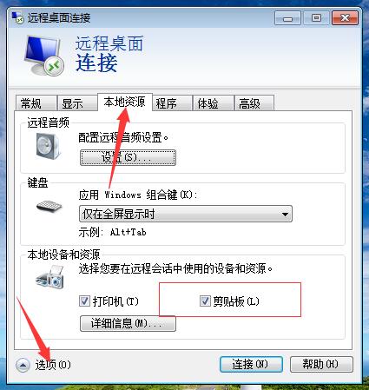The width and height of the screenshot is (369, 390).
Task: Collapse options using the round arrow icon
Action: tap(23, 365)
